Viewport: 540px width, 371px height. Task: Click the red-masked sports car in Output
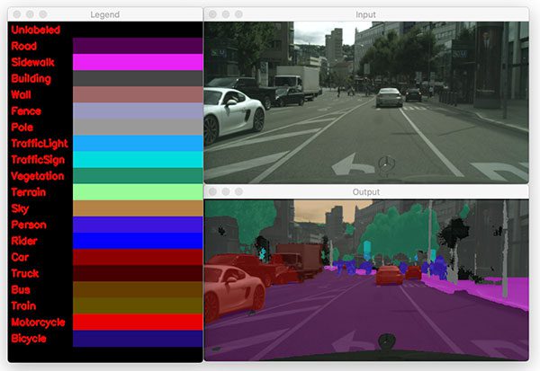pyautogui.click(x=234, y=292)
